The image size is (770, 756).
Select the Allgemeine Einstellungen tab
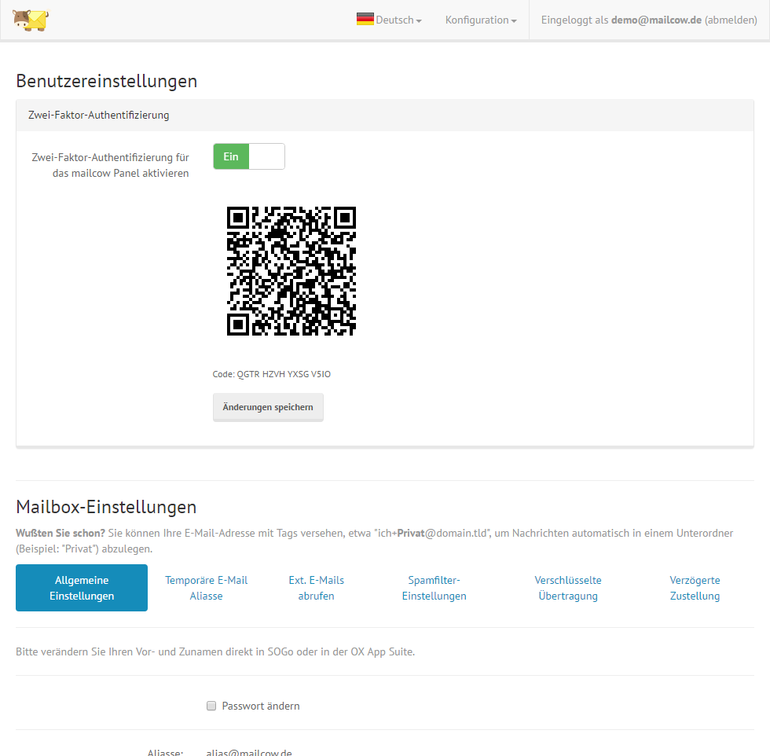click(x=82, y=588)
